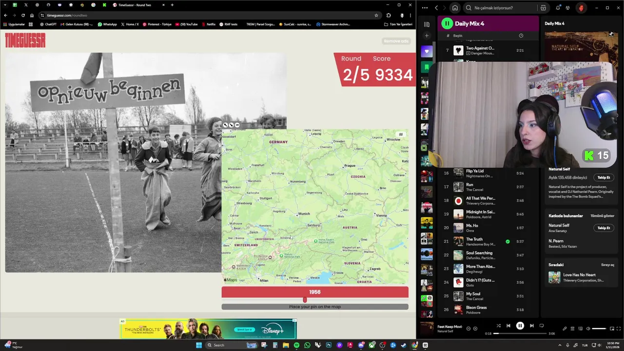Toggle Spotify lyrics microphone icon
624x351 pixels.
click(x=565, y=329)
